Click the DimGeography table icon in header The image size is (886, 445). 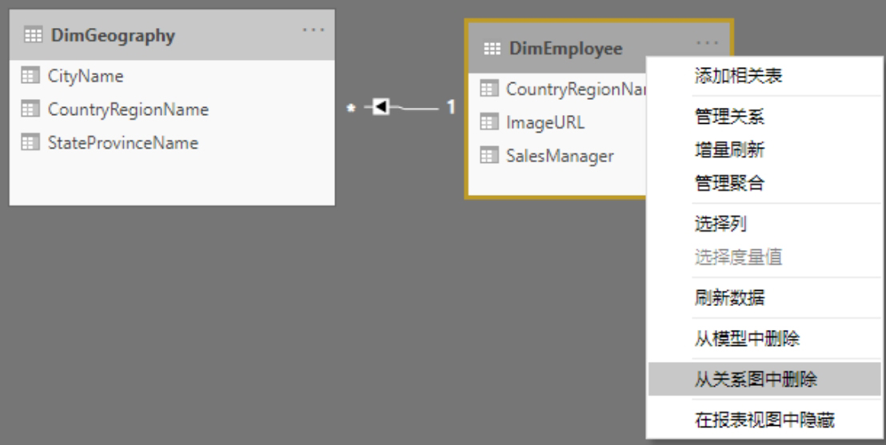[33, 35]
